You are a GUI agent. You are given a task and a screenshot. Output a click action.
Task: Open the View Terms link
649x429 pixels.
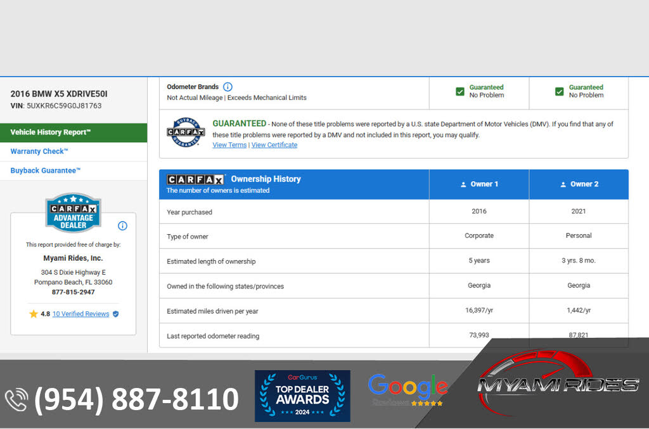(x=229, y=145)
